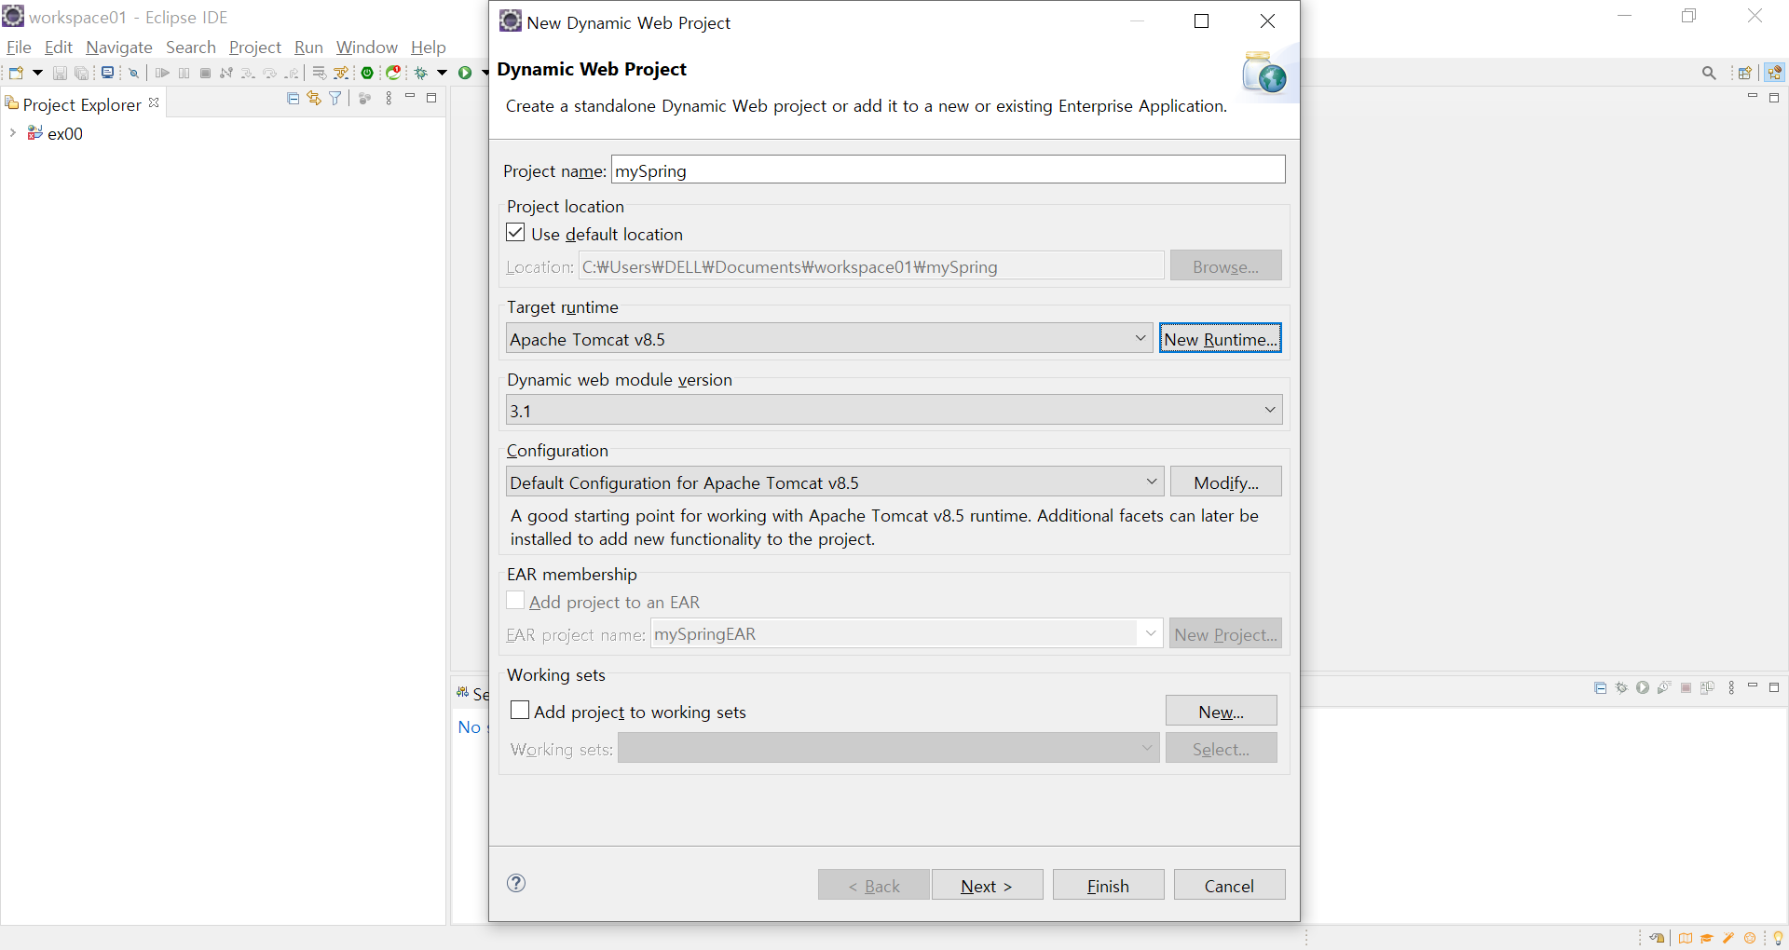Collapse All in Project Explorer
Screen dimensions: 1789x950
tap(293, 98)
